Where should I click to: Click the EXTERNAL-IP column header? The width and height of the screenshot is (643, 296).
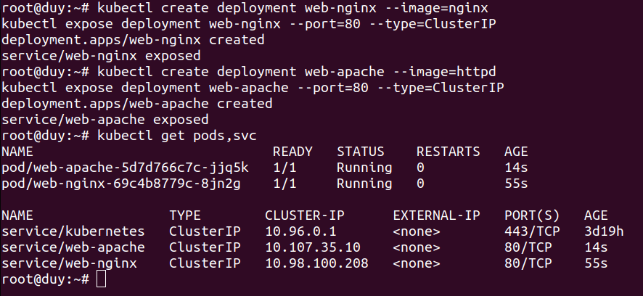[x=436, y=215]
